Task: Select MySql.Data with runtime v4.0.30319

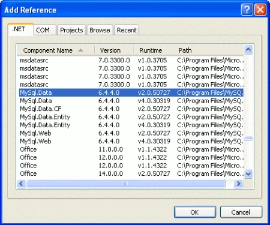Action: click(131, 101)
